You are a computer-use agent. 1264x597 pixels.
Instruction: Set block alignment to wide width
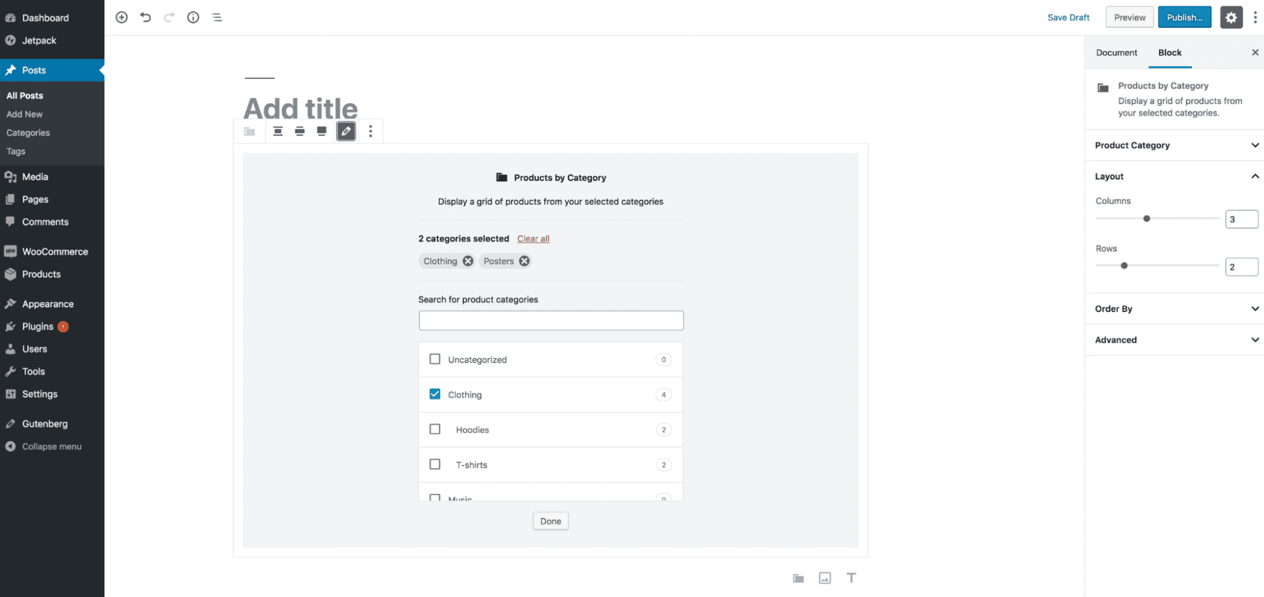(x=300, y=131)
